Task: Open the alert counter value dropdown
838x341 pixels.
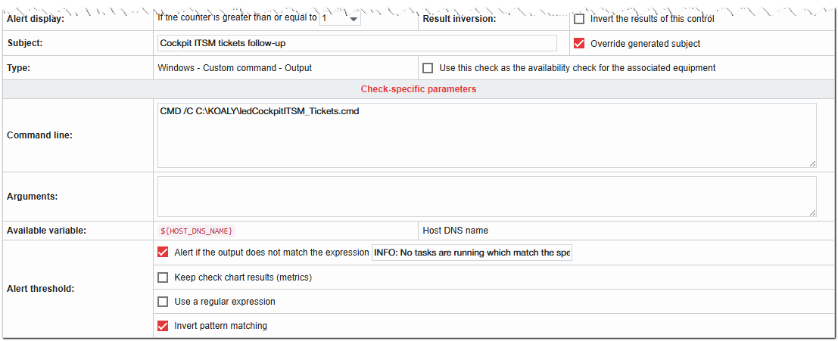Action: coord(340,19)
